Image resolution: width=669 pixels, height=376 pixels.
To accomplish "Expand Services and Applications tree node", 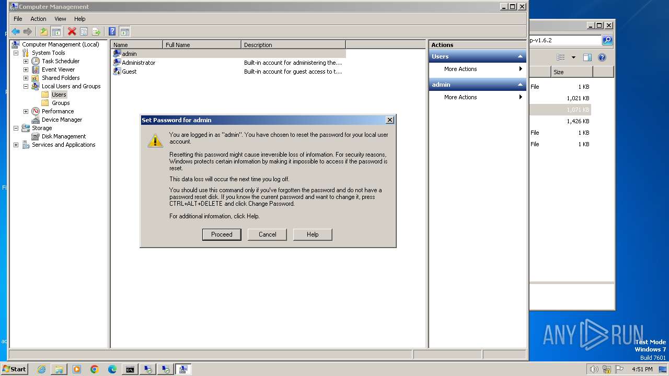I will 16,145.
